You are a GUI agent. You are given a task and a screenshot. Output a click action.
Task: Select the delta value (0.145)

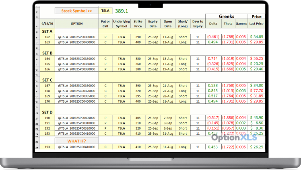(213, 123)
